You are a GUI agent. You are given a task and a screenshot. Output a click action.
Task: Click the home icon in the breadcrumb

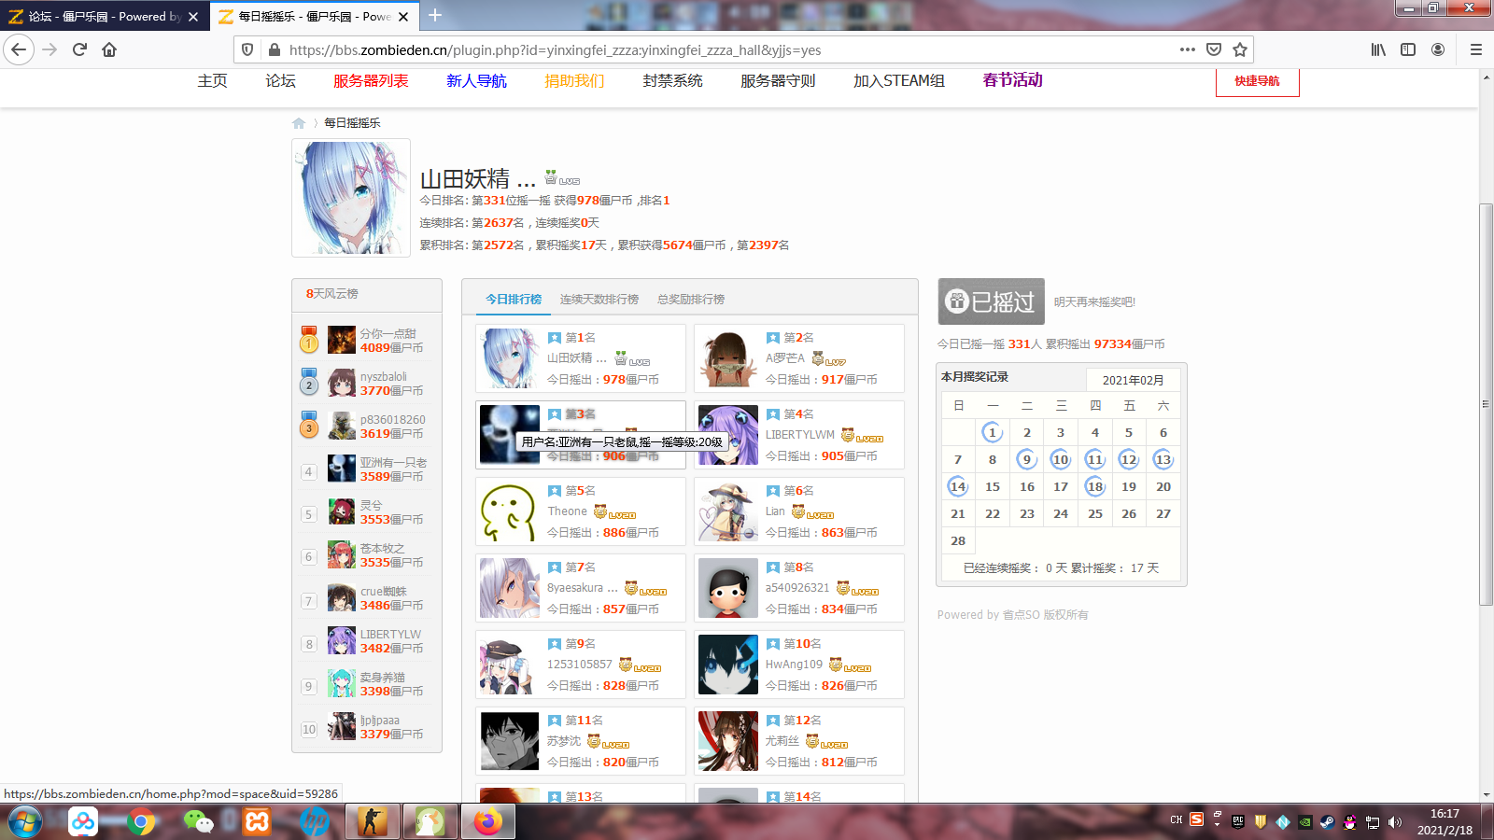pyautogui.click(x=299, y=122)
